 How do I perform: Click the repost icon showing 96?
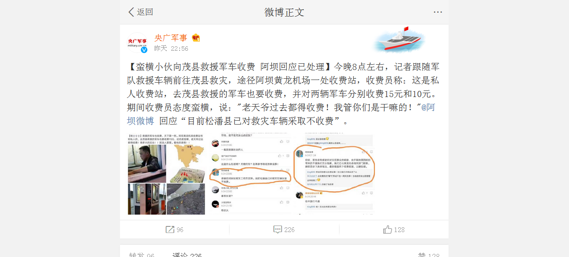coord(170,229)
